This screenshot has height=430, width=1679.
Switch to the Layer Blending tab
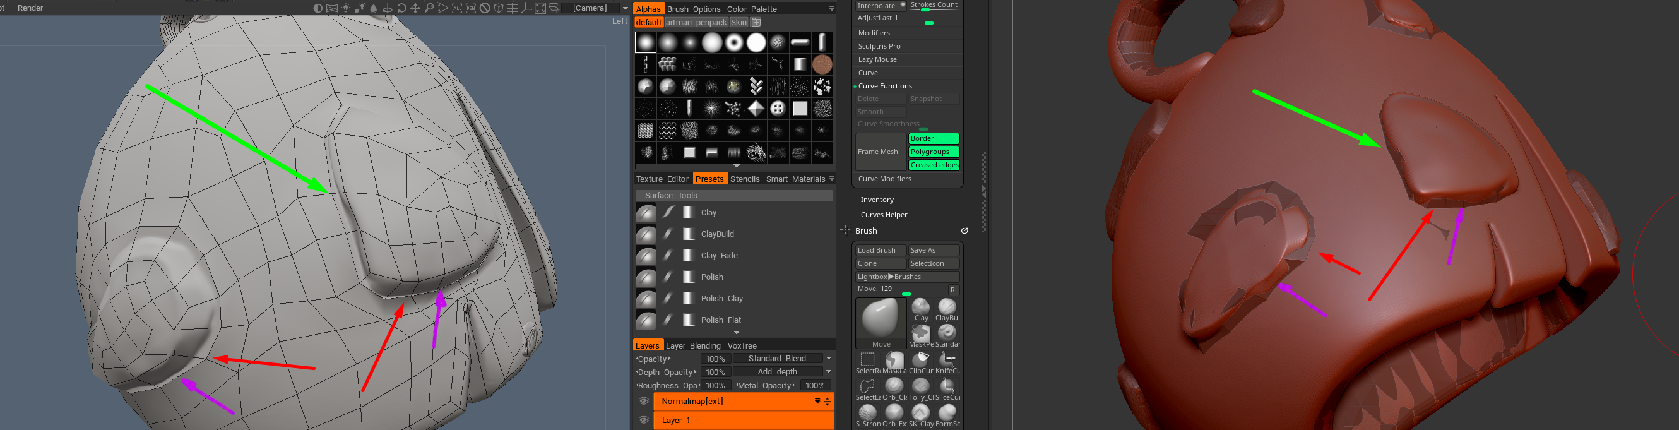coord(693,346)
